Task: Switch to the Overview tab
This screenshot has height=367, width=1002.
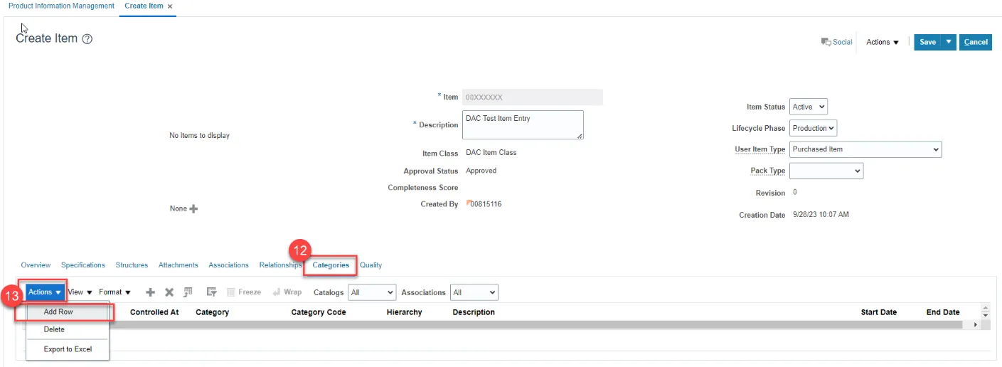Action: pyautogui.click(x=36, y=265)
